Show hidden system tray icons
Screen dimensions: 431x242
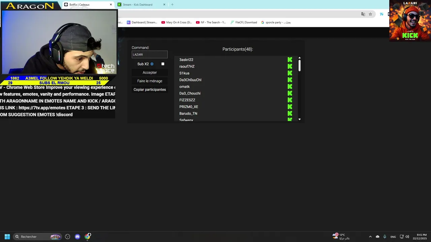click(370, 237)
